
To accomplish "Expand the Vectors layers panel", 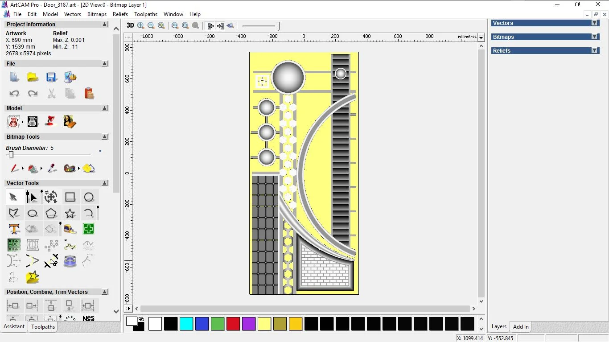I will pos(594,23).
